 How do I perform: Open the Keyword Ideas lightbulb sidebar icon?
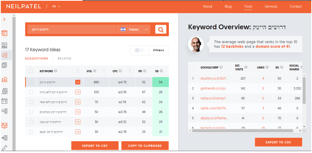tap(5, 55)
